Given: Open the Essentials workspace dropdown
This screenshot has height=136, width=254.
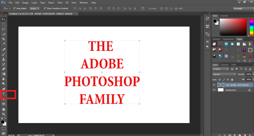Looking at the screenshot, I should (x=243, y=9).
